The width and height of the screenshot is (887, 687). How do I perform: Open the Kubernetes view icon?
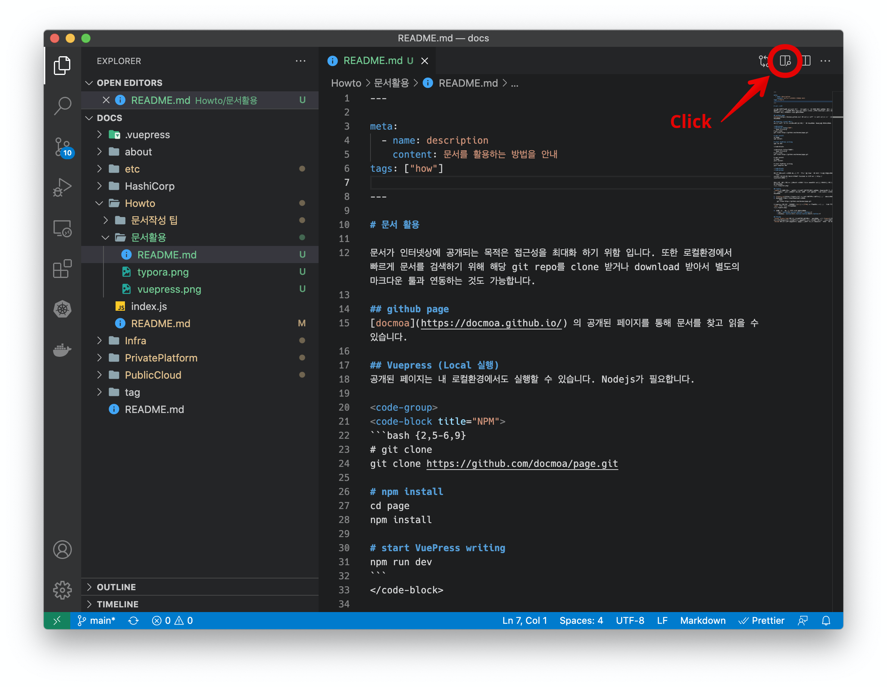click(62, 310)
